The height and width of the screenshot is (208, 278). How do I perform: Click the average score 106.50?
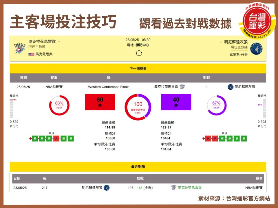110,149
